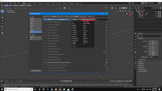The image size is (162, 91).
Task: Open File Explorer from the taskbar
Action: 64,89
